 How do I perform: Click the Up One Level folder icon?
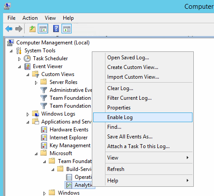click(33, 29)
